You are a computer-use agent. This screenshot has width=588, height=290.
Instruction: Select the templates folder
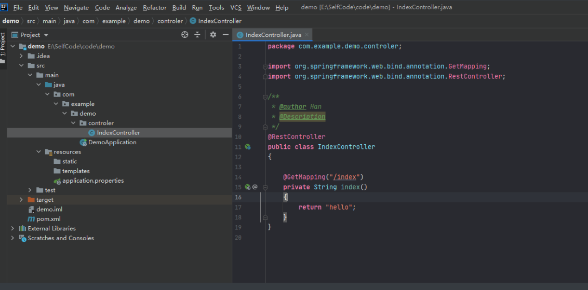pos(76,171)
